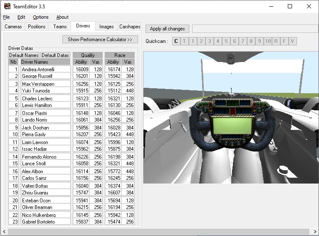Open the About menu

pyautogui.click(x=62, y=17)
